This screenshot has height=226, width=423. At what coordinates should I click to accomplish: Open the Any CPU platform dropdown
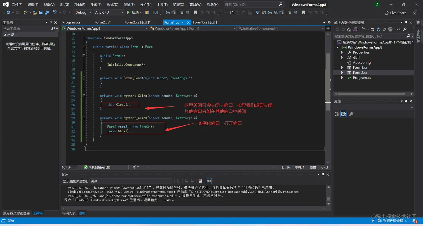[x=109, y=13]
